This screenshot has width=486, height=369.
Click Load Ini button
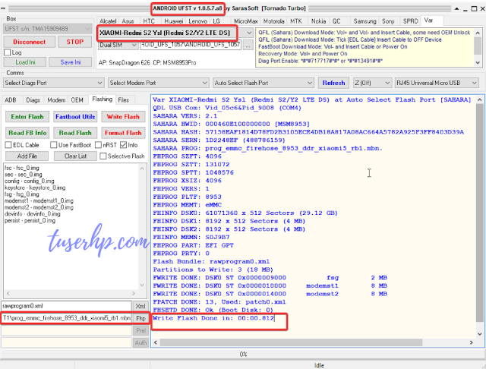(x=25, y=62)
